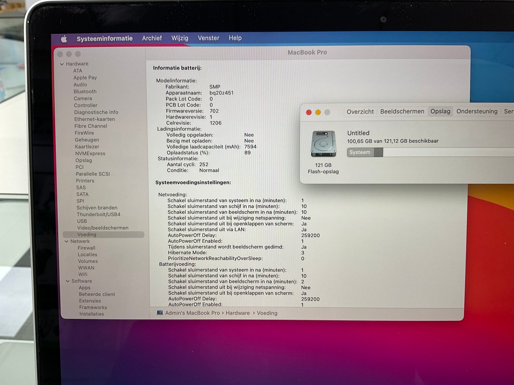
Task: Click Hardware in the path bar
Action: coord(237,313)
